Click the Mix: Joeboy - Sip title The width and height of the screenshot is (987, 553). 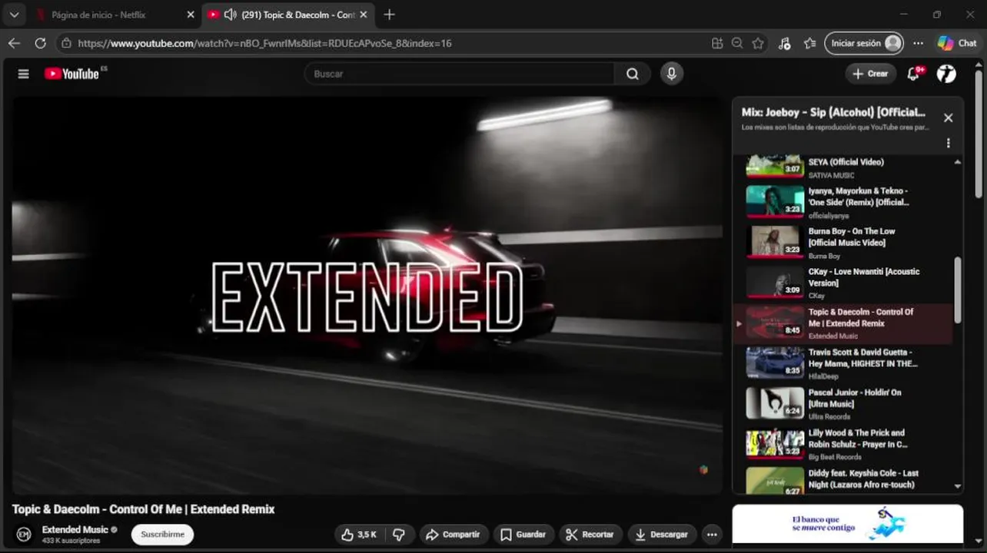[x=833, y=112]
